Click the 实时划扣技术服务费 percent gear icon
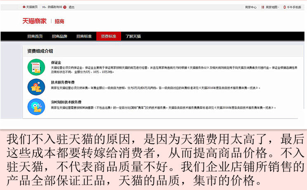The image size is (307, 190). coord(36,107)
